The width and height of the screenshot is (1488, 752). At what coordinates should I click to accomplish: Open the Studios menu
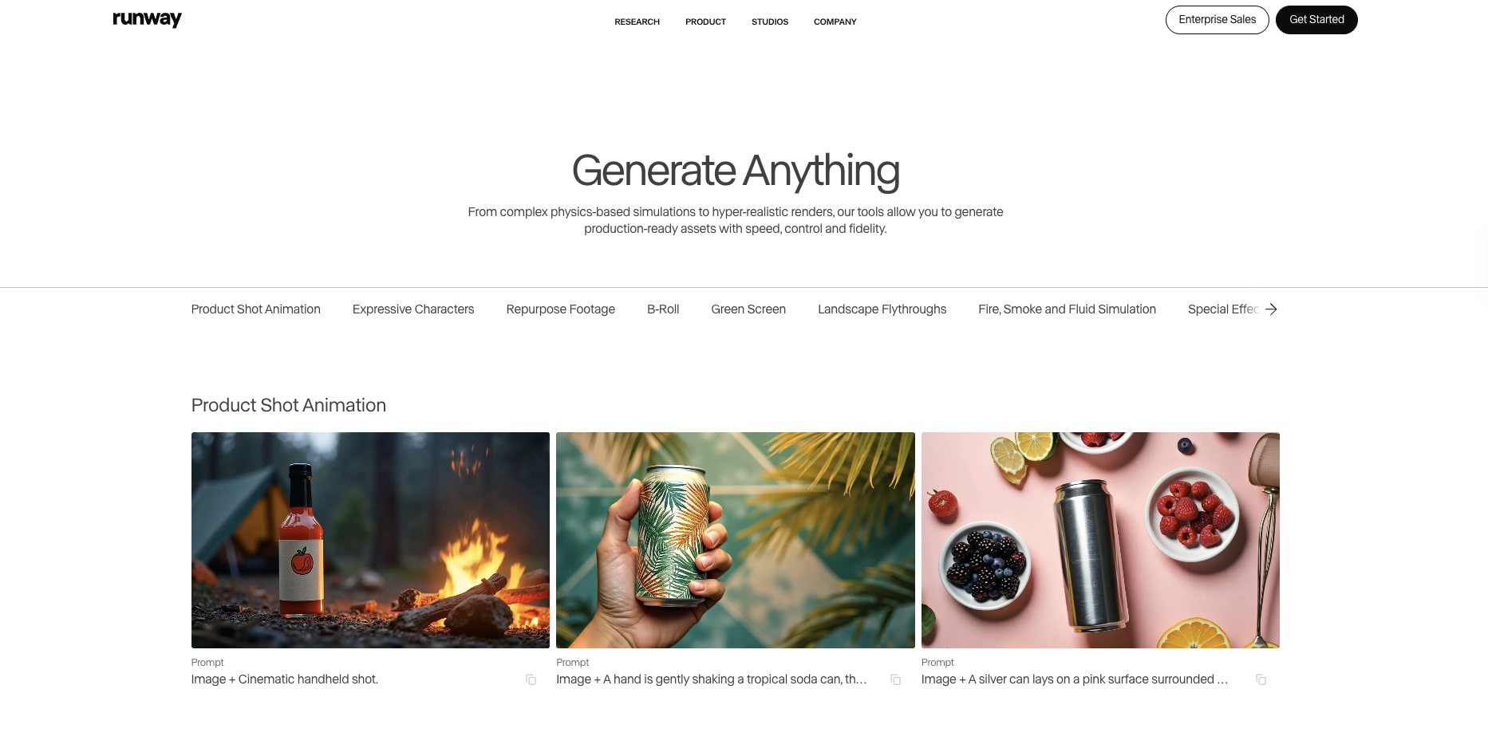[x=770, y=22]
